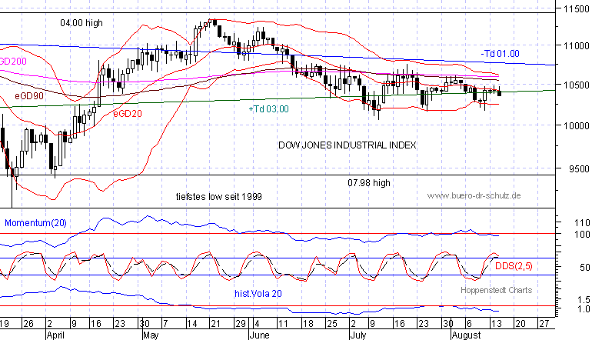Select the '-Td 01.00' trendline label

(500, 54)
